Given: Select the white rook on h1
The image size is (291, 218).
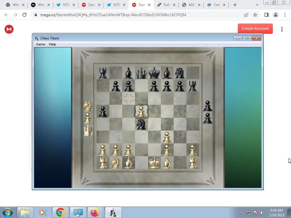Looking at the screenshot, I should pyautogui.click(x=192, y=163).
